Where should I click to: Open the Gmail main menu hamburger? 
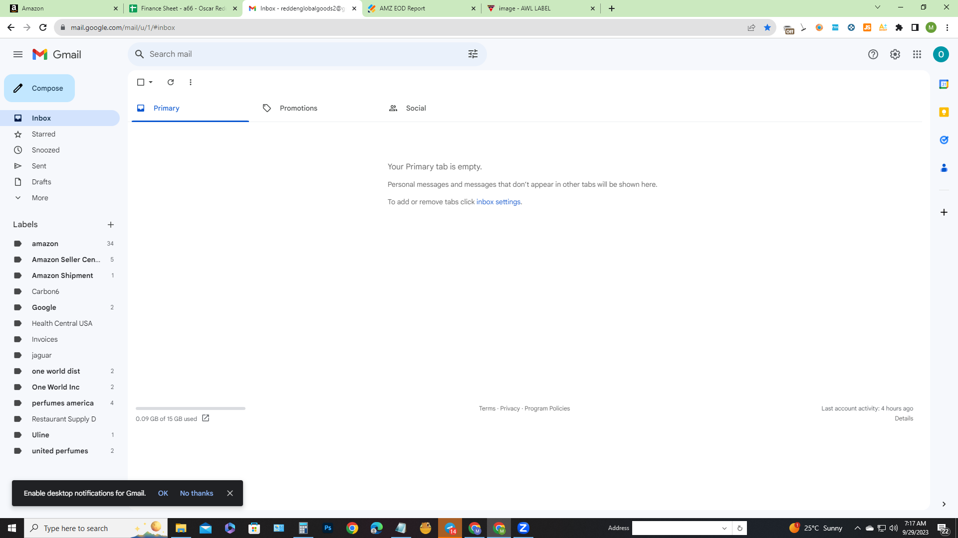point(18,54)
